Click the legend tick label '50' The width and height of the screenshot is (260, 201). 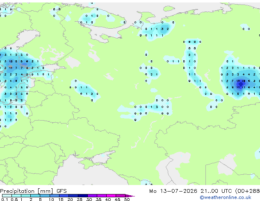127,199
